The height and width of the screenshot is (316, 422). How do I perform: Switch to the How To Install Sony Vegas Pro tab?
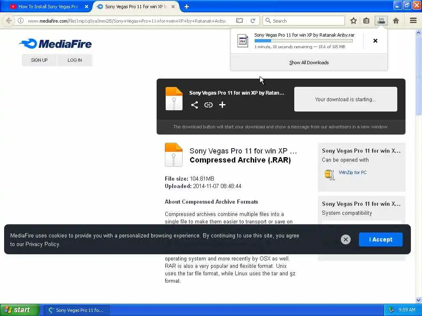click(48, 7)
